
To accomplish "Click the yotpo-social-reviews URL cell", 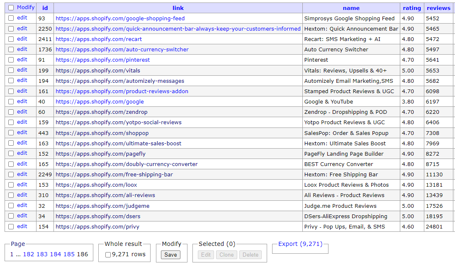I will click(178, 122).
